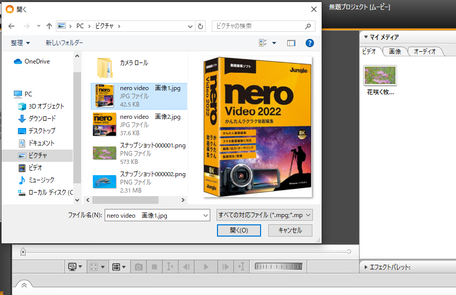Viewport: 456px width, 295px height.
Task: Open the 整理 menu
Action: click(20, 43)
